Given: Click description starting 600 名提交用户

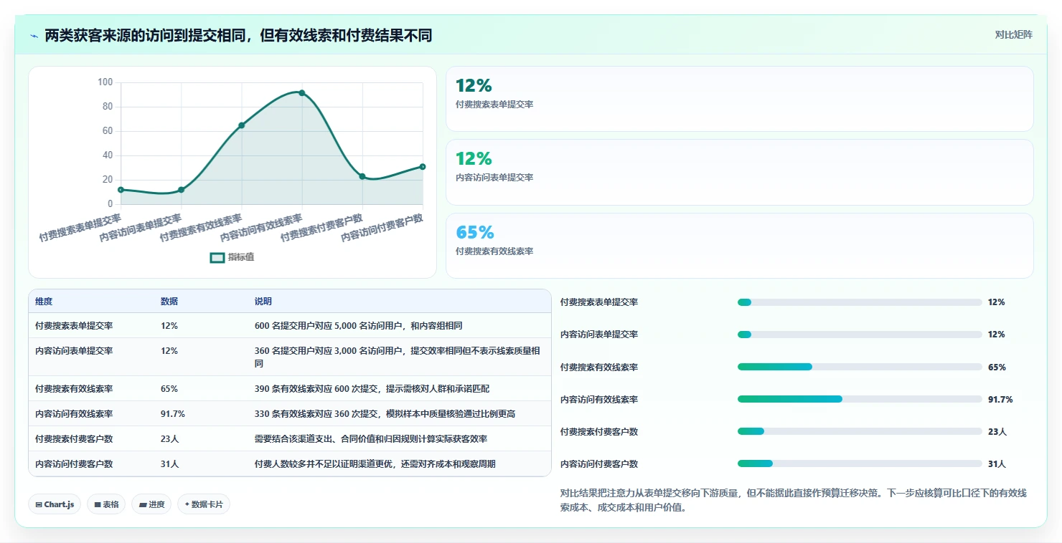Looking at the screenshot, I should [x=359, y=325].
